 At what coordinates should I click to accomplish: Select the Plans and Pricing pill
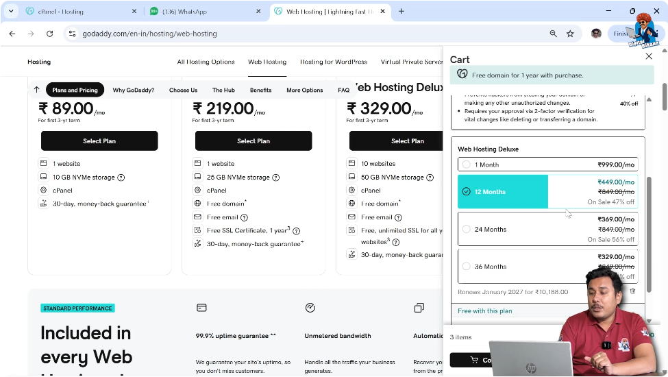tap(75, 90)
